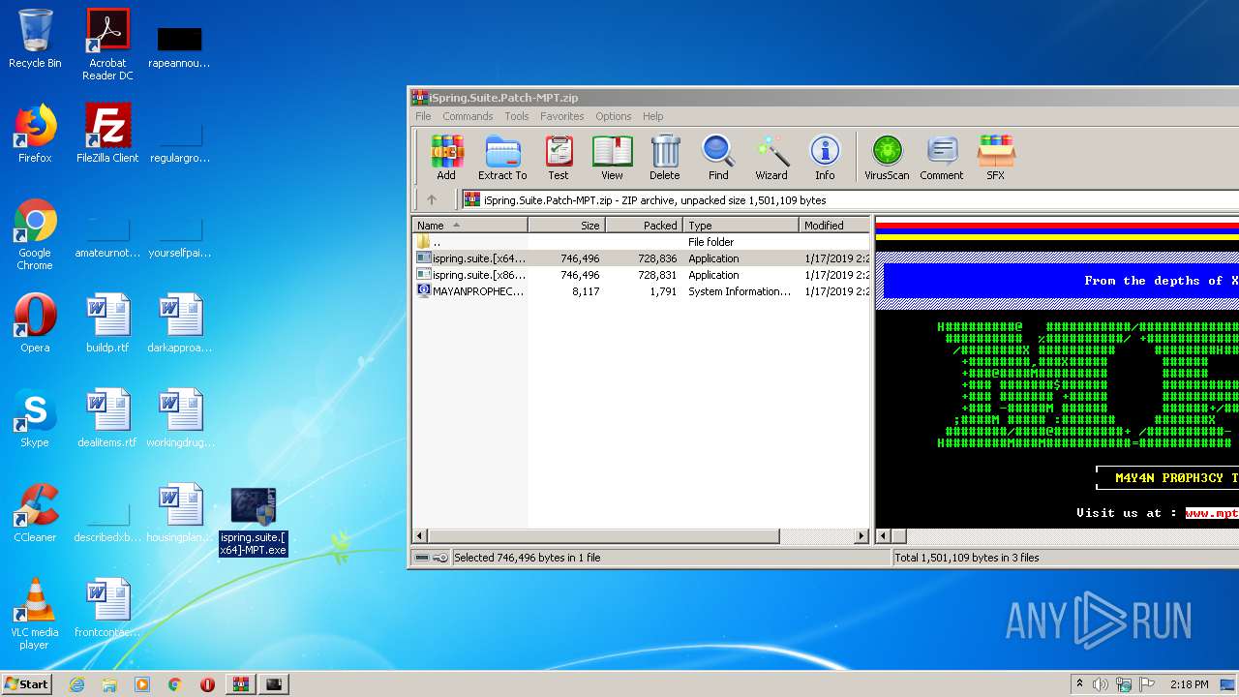Image resolution: width=1239 pixels, height=697 pixels.
Task: Run VirusScan toolbar icon
Action: [887, 158]
